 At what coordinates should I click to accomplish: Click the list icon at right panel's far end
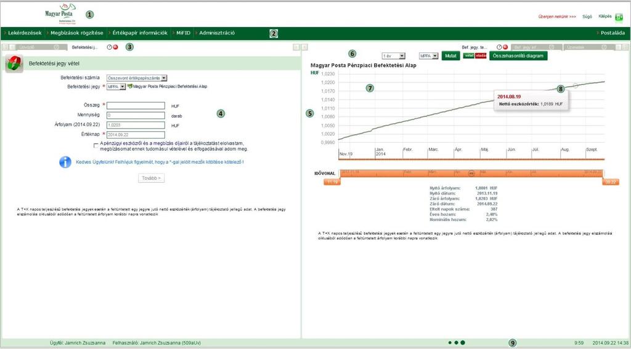(625, 47)
